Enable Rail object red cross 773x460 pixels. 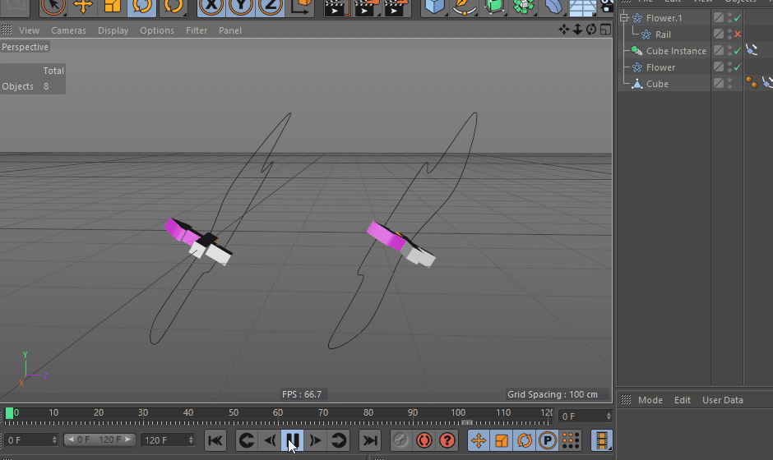pos(738,34)
